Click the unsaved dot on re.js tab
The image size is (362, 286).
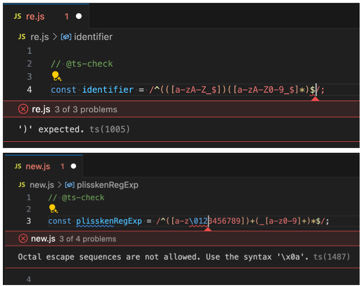(x=78, y=16)
